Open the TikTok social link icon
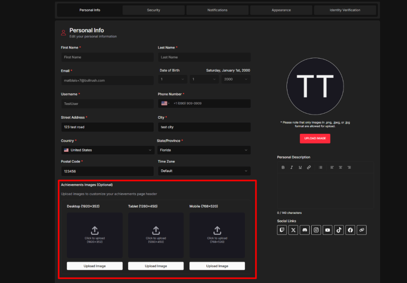 (x=339, y=230)
